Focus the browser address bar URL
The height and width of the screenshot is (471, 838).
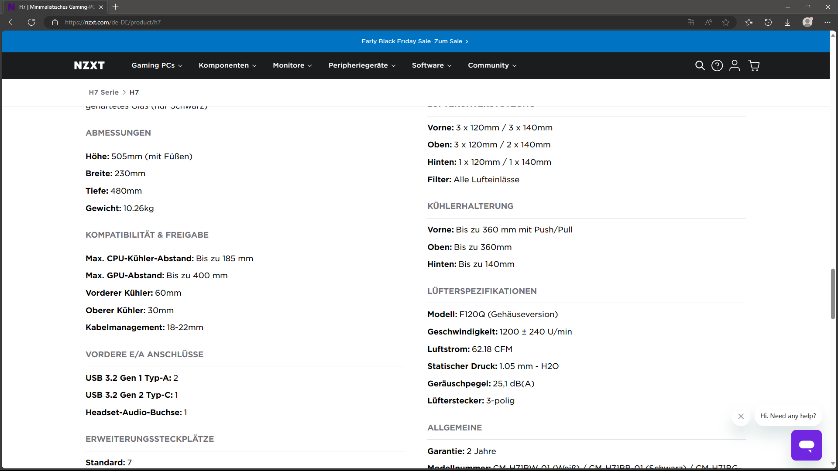[x=113, y=22]
